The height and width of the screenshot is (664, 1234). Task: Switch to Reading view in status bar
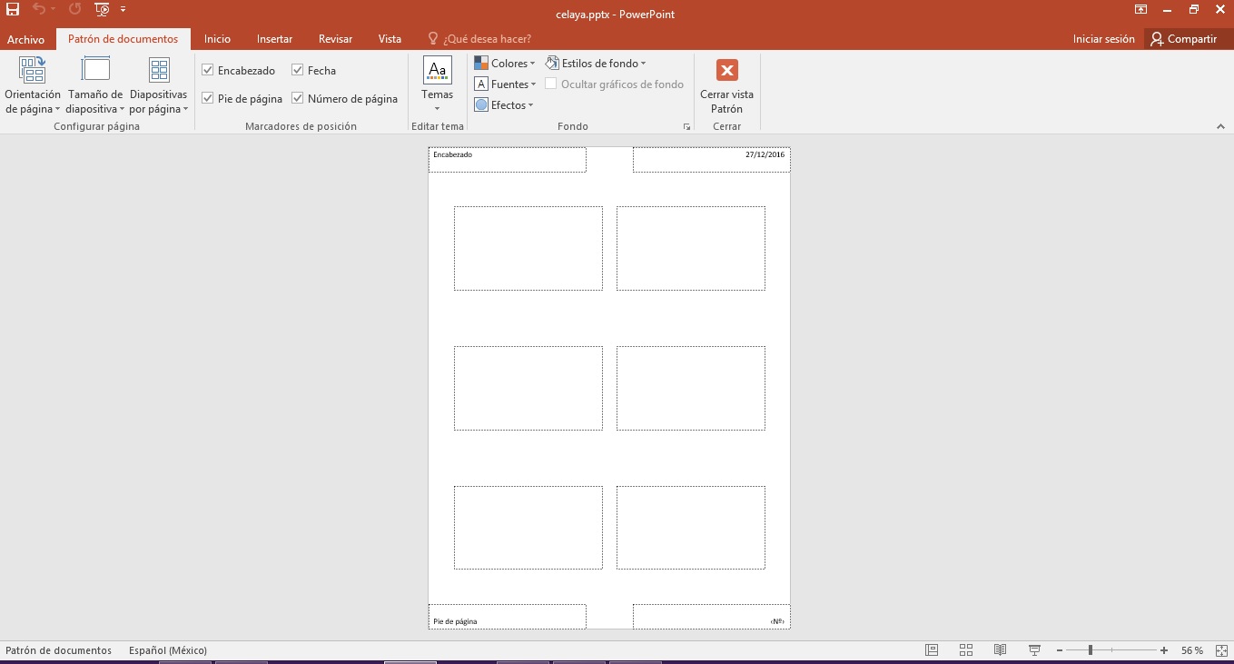point(1000,650)
